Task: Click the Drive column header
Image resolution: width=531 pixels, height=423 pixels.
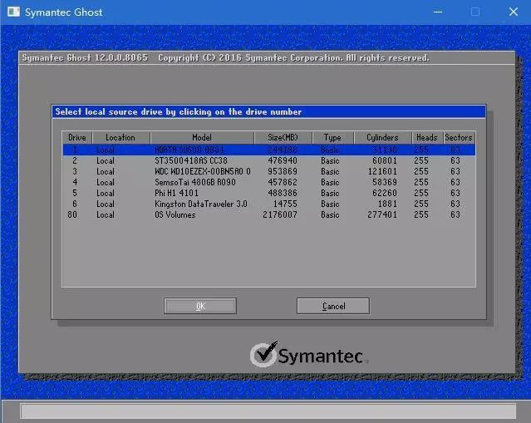Action: (77, 137)
